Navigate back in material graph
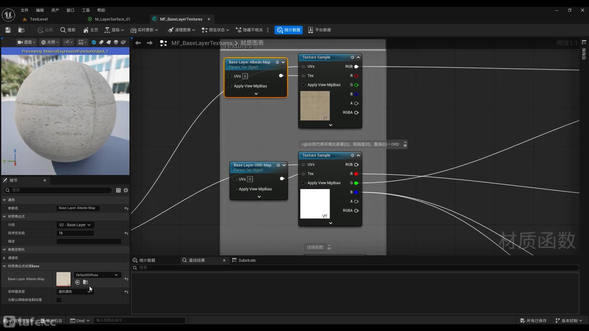 coord(138,43)
